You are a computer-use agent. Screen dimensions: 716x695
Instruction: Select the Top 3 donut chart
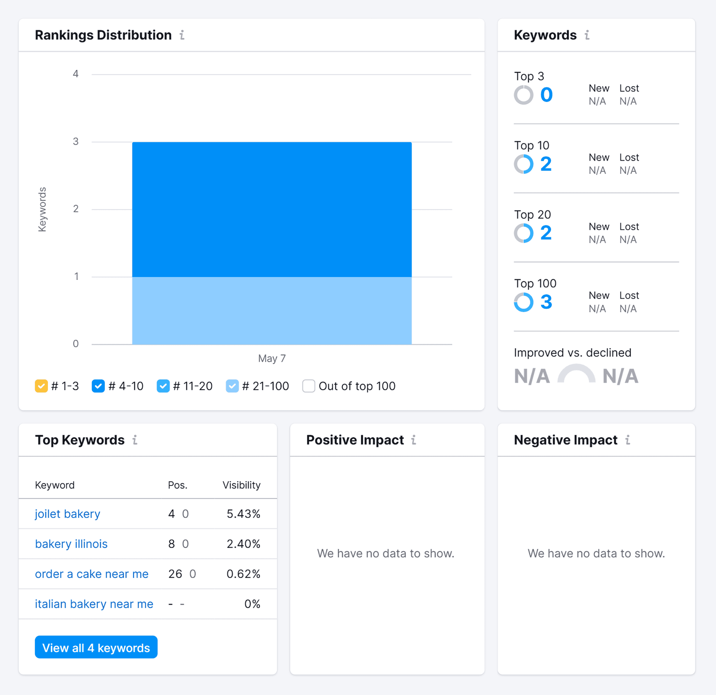click(x=524, y=95)
